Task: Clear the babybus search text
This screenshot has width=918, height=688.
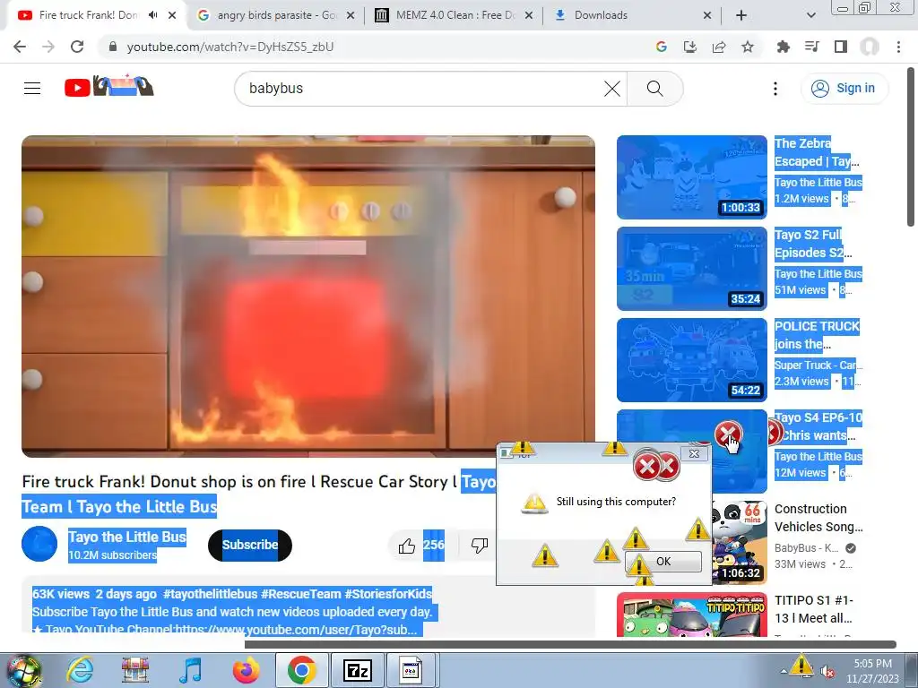Action: [611, 89]
